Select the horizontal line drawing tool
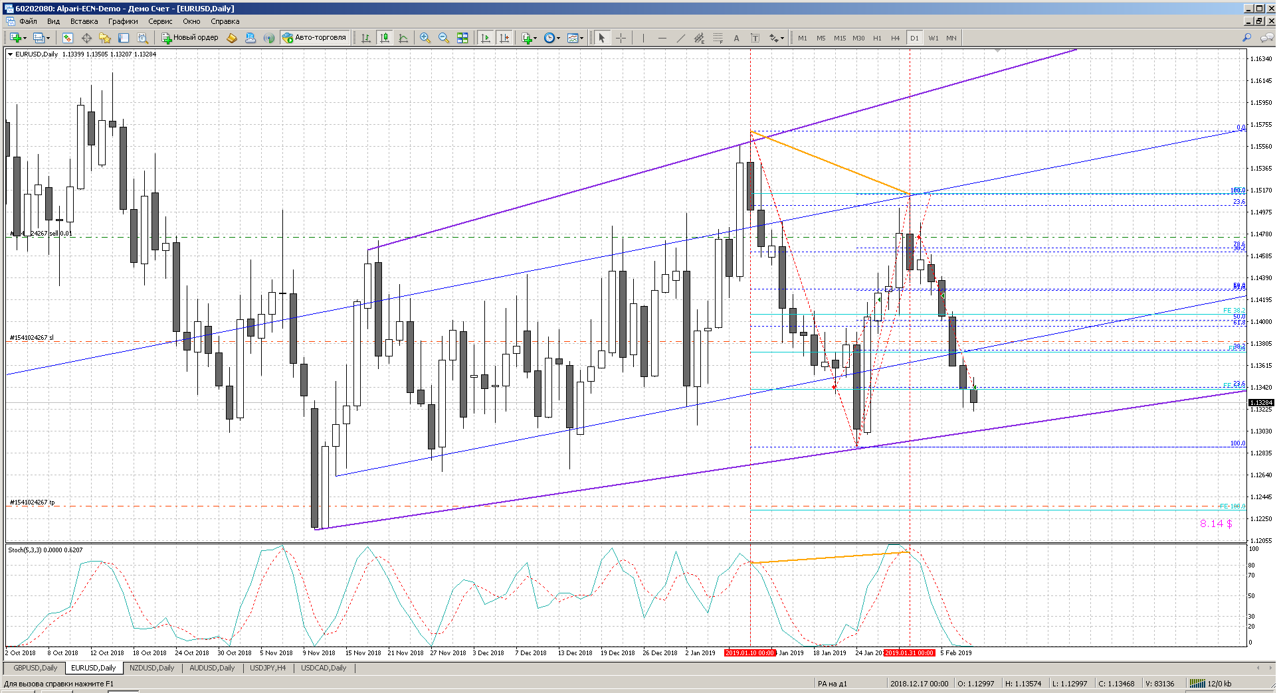 click(x=662, y=38)
